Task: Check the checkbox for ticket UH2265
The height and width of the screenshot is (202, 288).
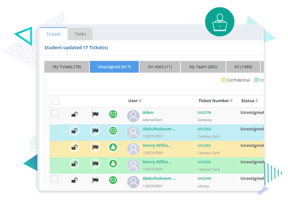Action: coord(55,146)
